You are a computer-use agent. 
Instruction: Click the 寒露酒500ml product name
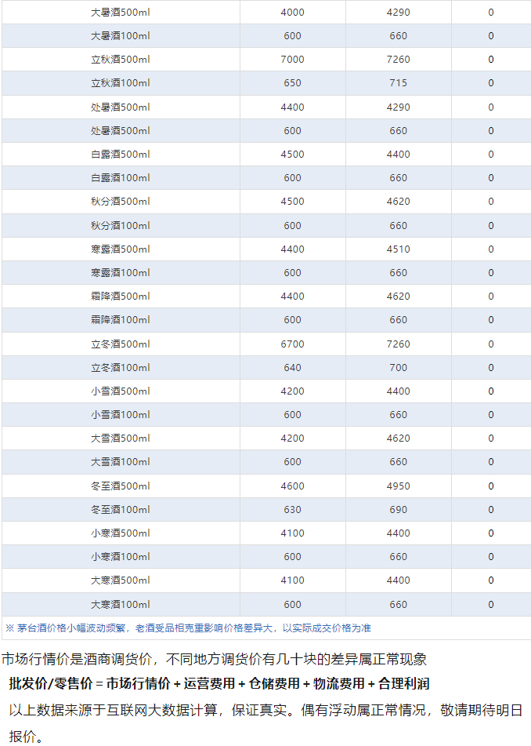coord(121,249)
